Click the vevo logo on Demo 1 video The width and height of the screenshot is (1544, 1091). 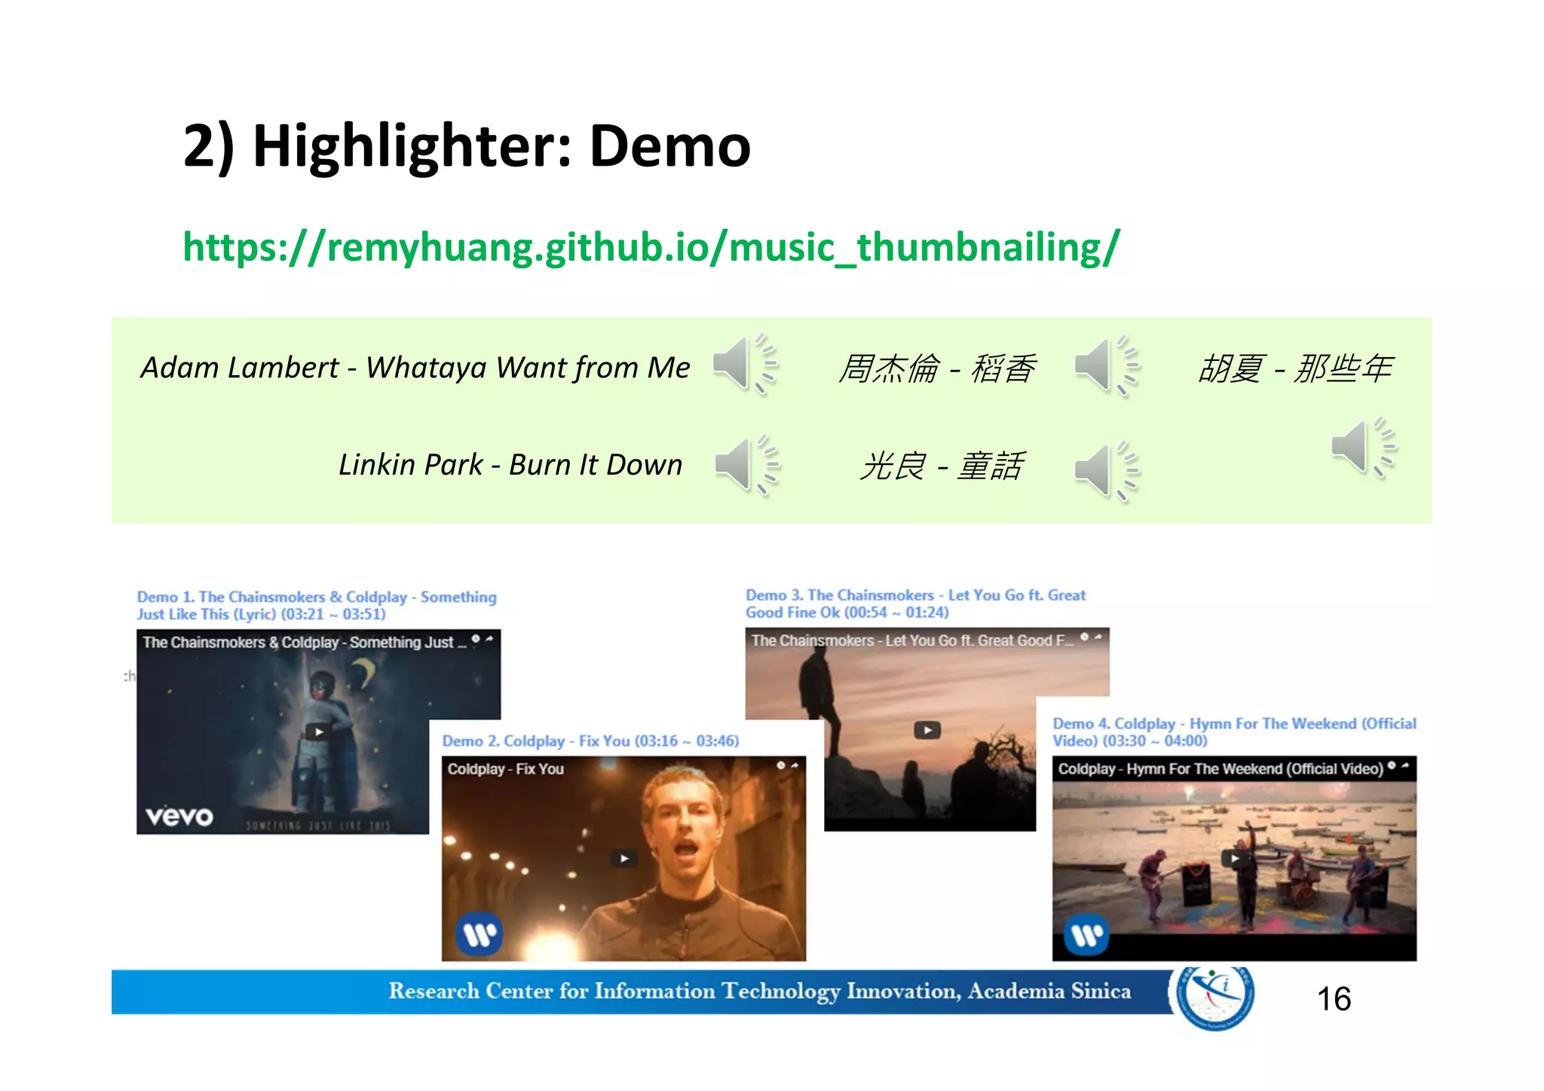pos(179,816)
